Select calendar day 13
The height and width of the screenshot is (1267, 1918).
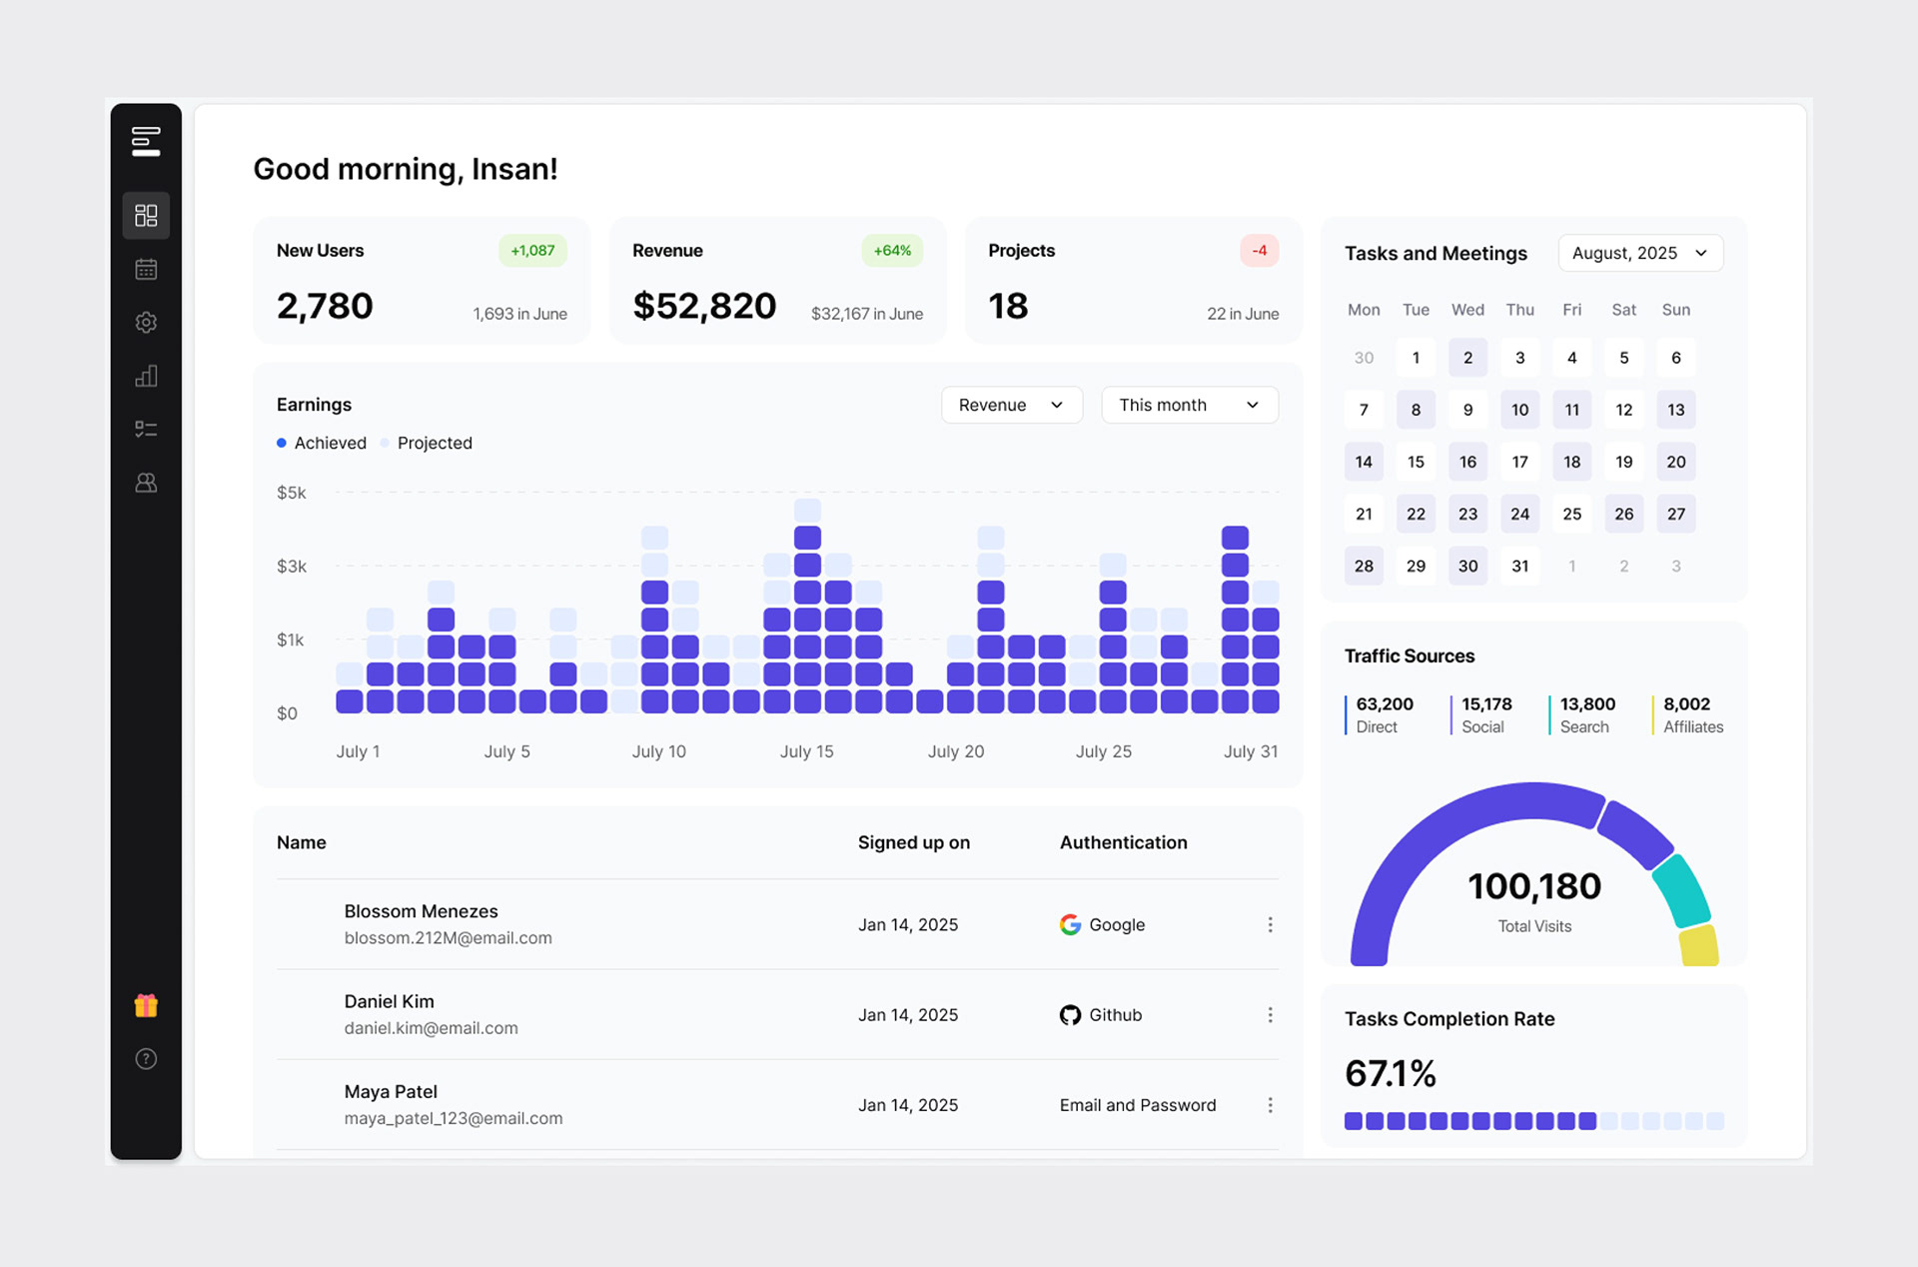[1675, 410]
